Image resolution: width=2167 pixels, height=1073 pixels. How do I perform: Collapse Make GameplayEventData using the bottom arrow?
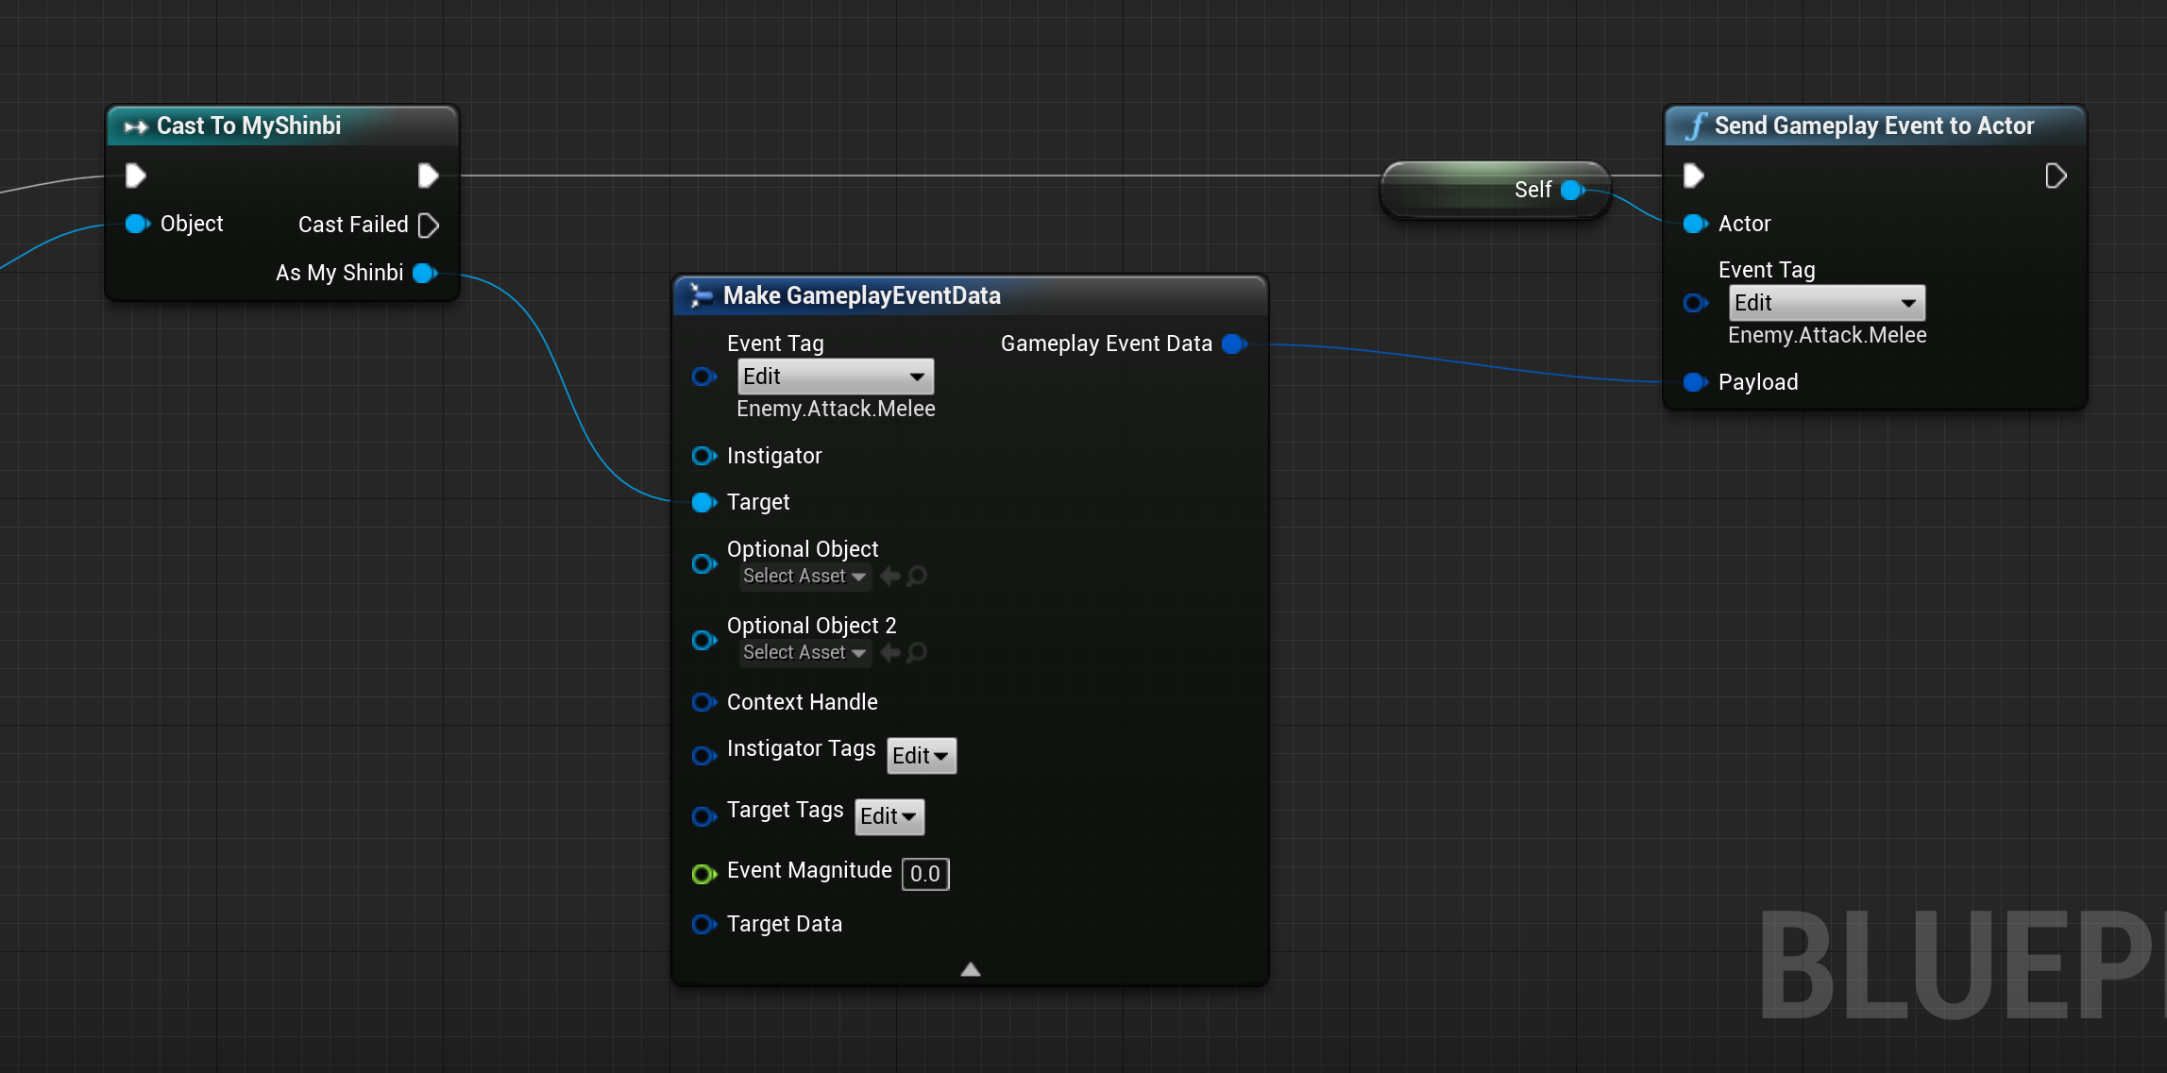(970, 968)
